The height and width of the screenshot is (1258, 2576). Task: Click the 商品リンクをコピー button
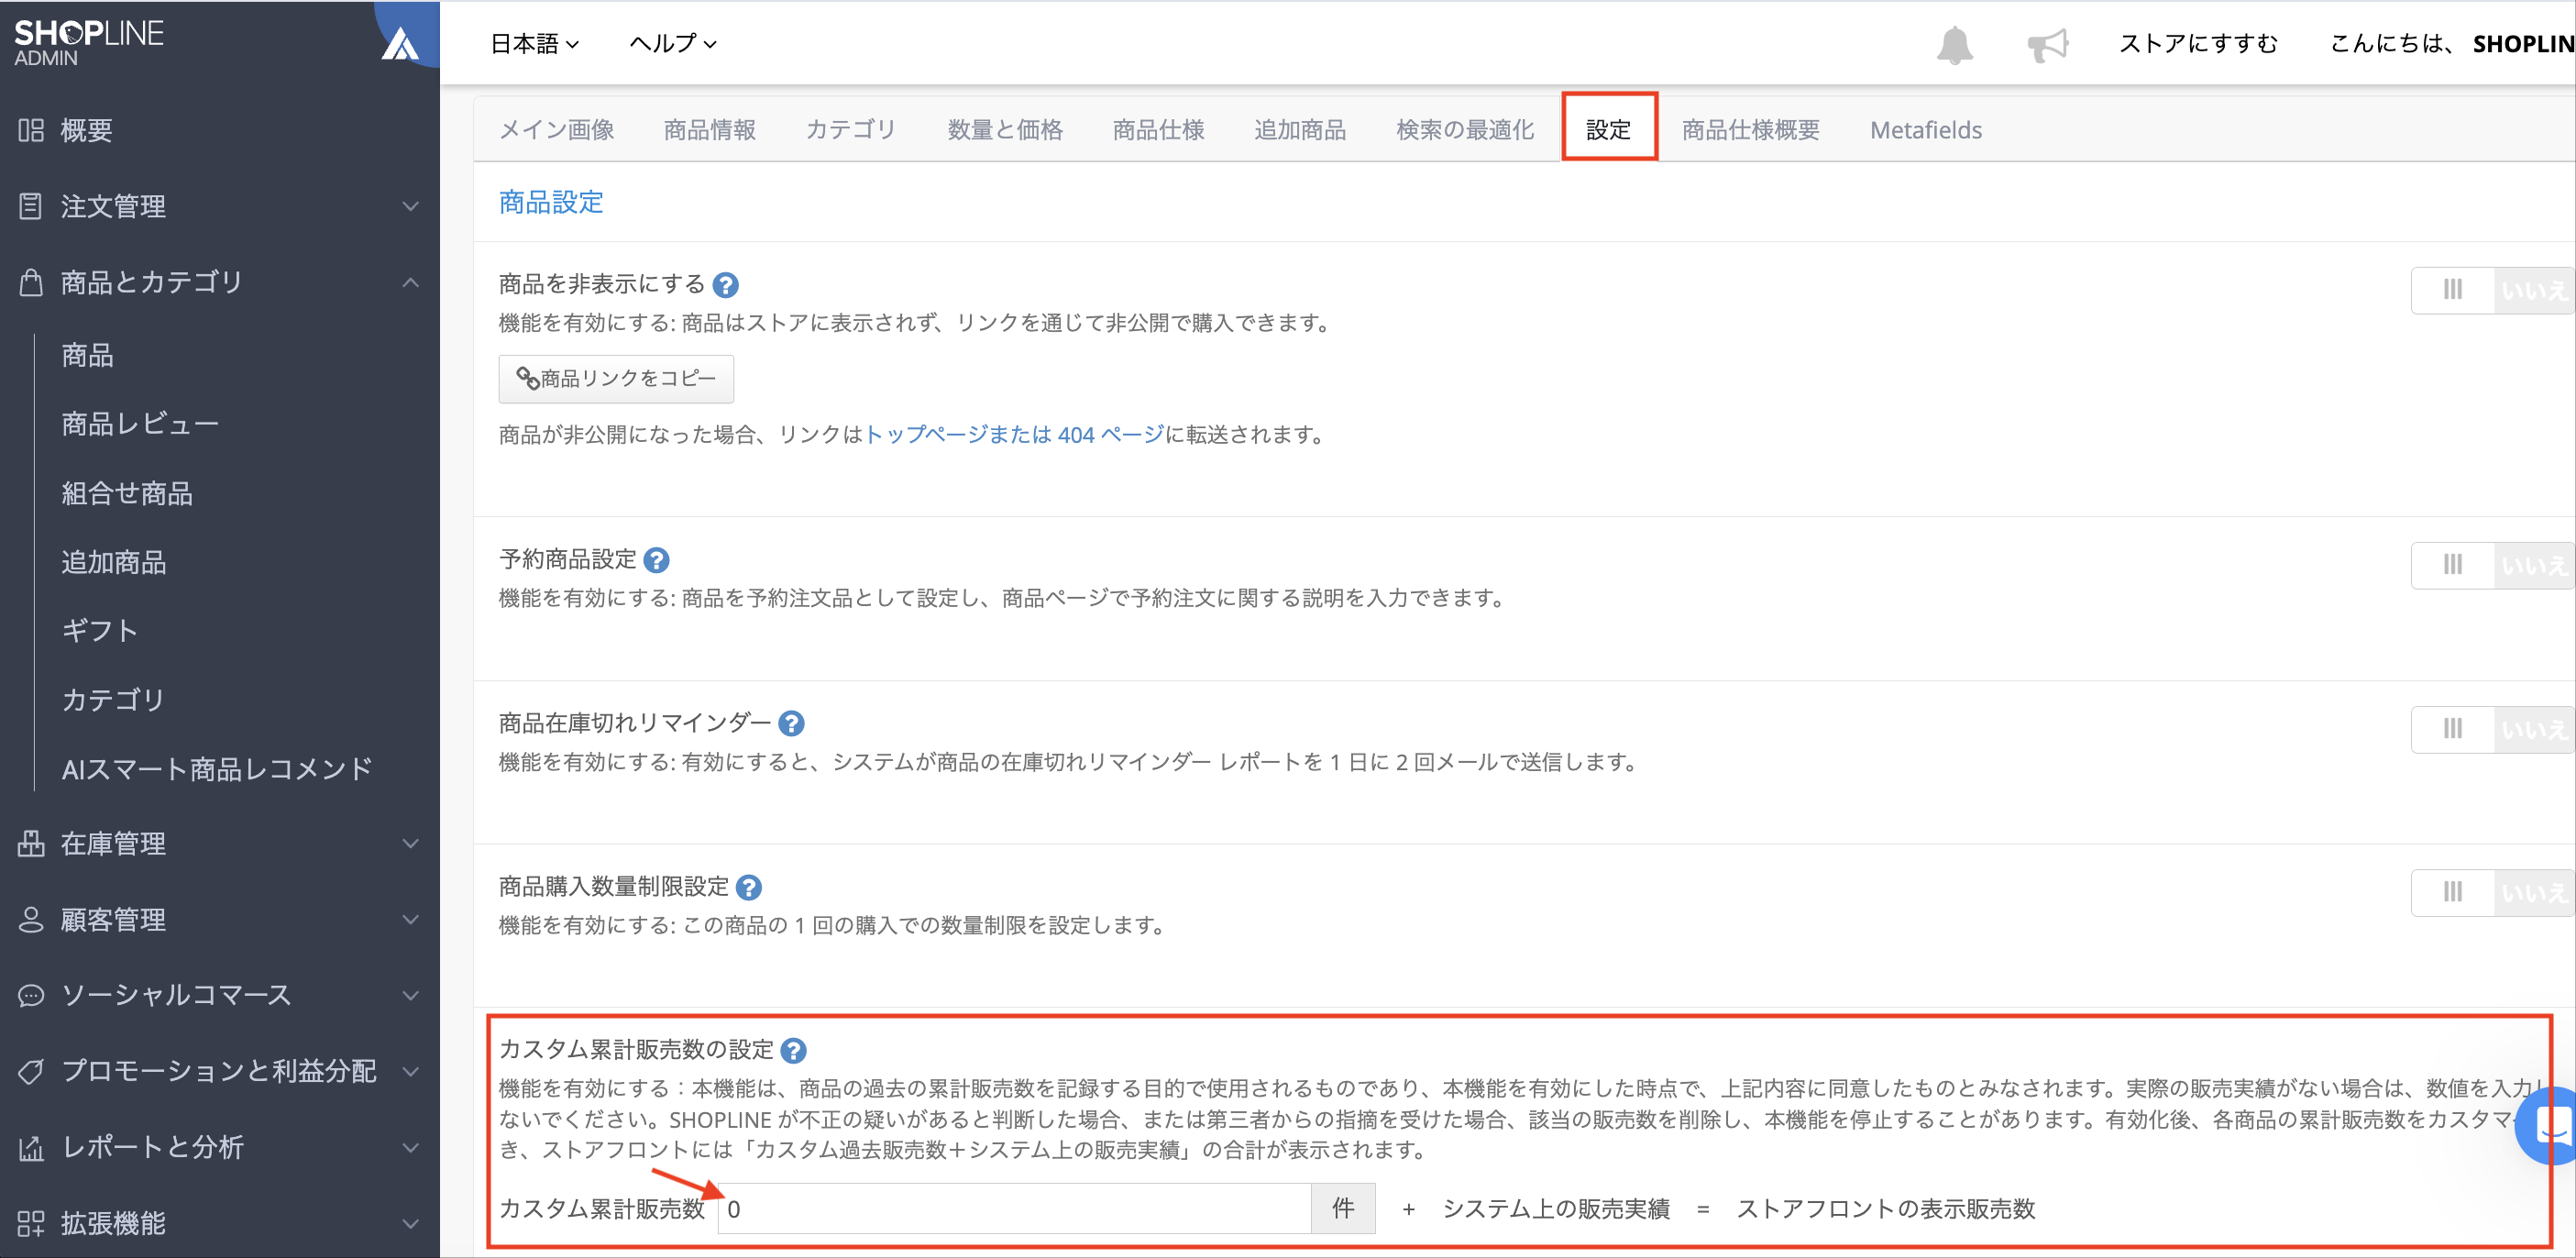tap(616, 379)
